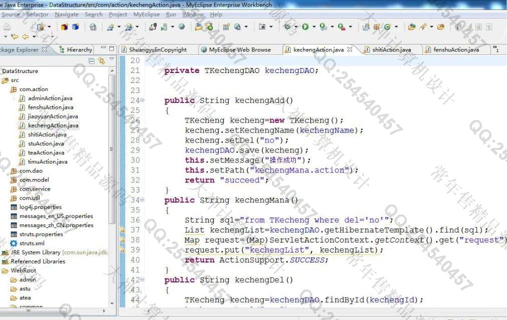Open the Window menu

click(193, 14)
